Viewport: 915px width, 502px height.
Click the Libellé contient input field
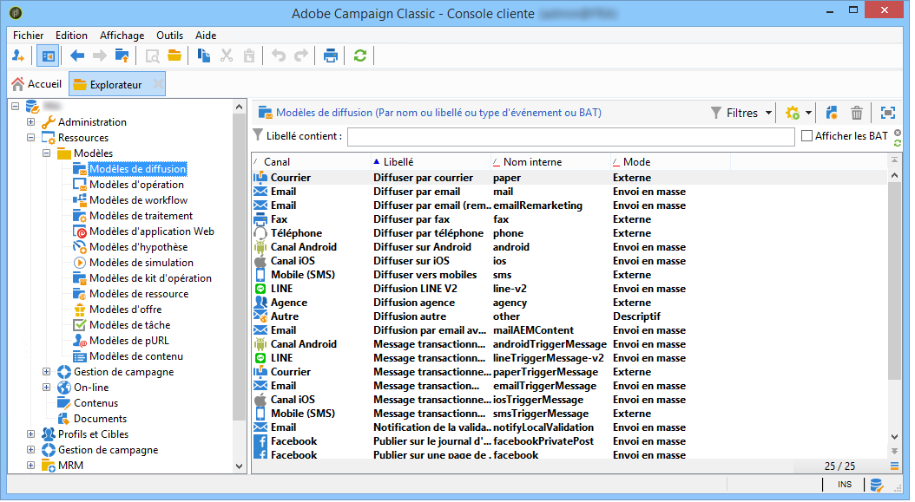pyautogui.click(x=570, y=136)
